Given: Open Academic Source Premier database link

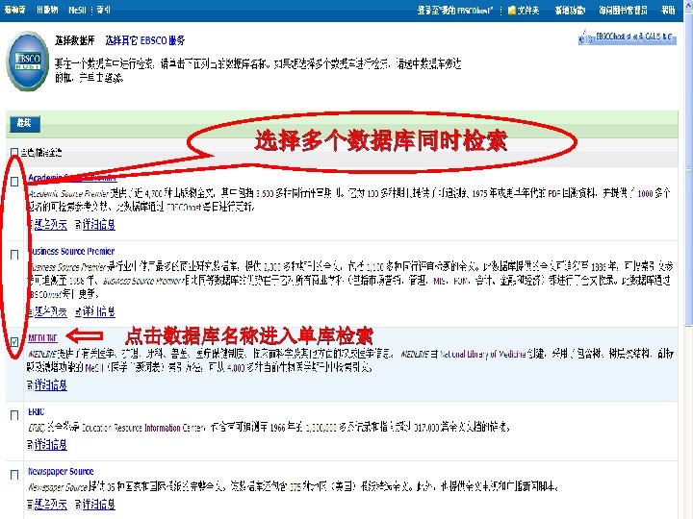Looking at the screenshot, I should pyautogui.click(x=72, y=178).
